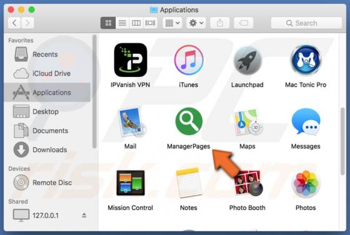Close the Finder window

tap(11, 9)
